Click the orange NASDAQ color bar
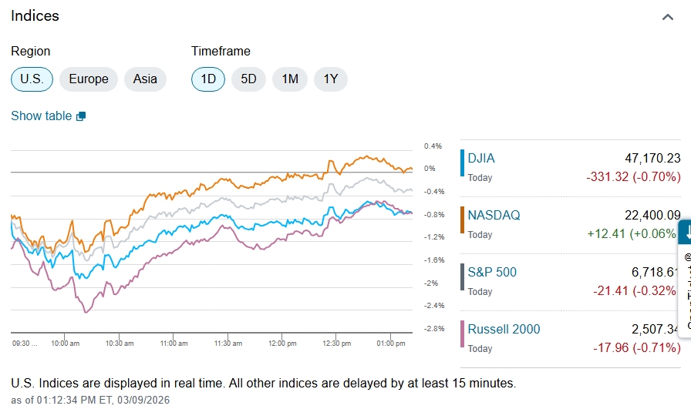Screen dimensions: 691x409 [x=462, y=220]
